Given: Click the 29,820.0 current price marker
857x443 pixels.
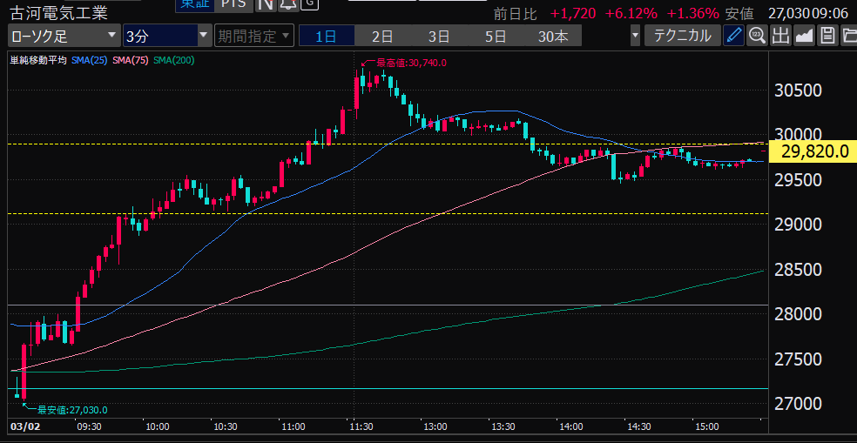Looking at the screenshot, I should [814, 151].
